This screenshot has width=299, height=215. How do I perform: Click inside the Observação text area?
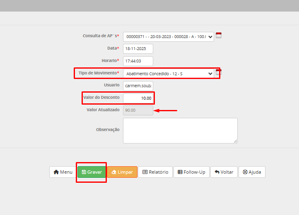coord(180,130)
